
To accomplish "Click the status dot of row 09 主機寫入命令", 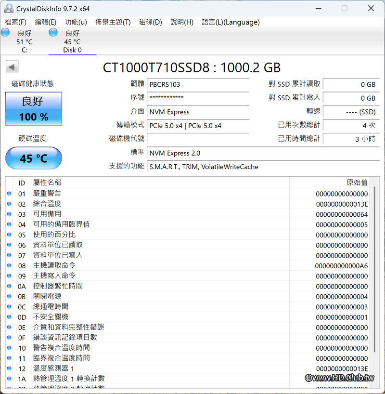I will 9,276.
